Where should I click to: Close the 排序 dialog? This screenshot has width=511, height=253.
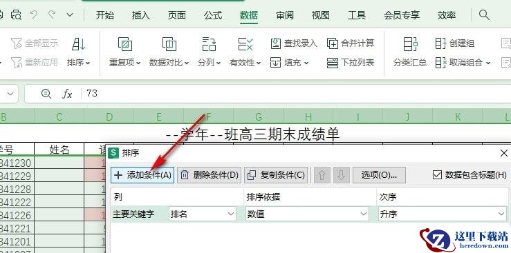504,152
